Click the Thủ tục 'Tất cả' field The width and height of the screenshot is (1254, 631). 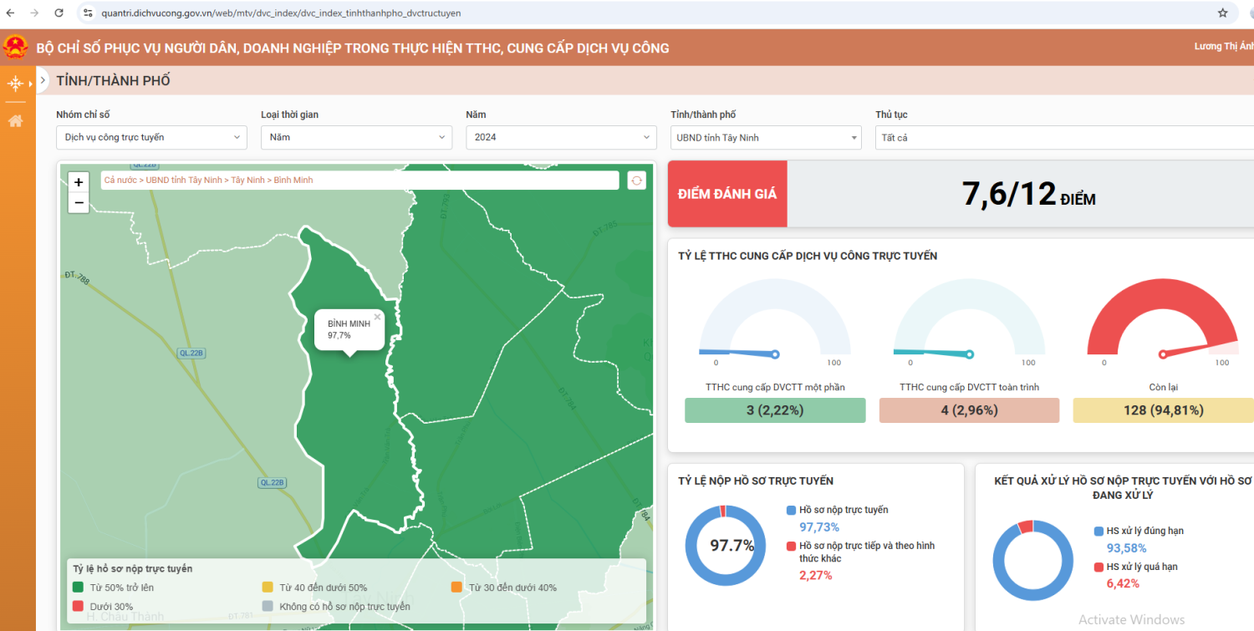(1064, 138)
